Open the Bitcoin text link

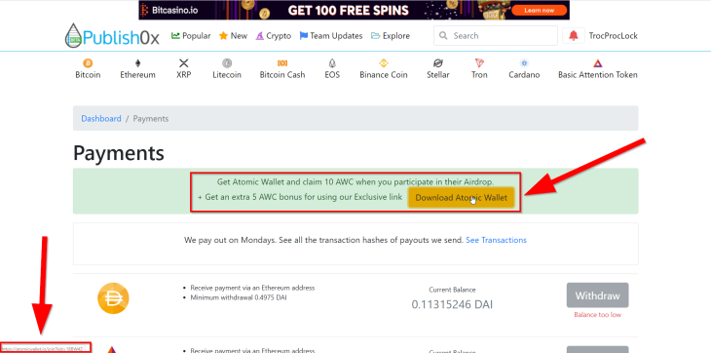(x=88, y=75)
